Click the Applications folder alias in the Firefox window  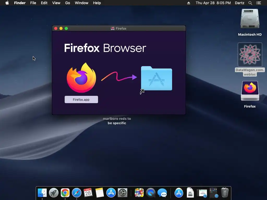pos(156,78)
